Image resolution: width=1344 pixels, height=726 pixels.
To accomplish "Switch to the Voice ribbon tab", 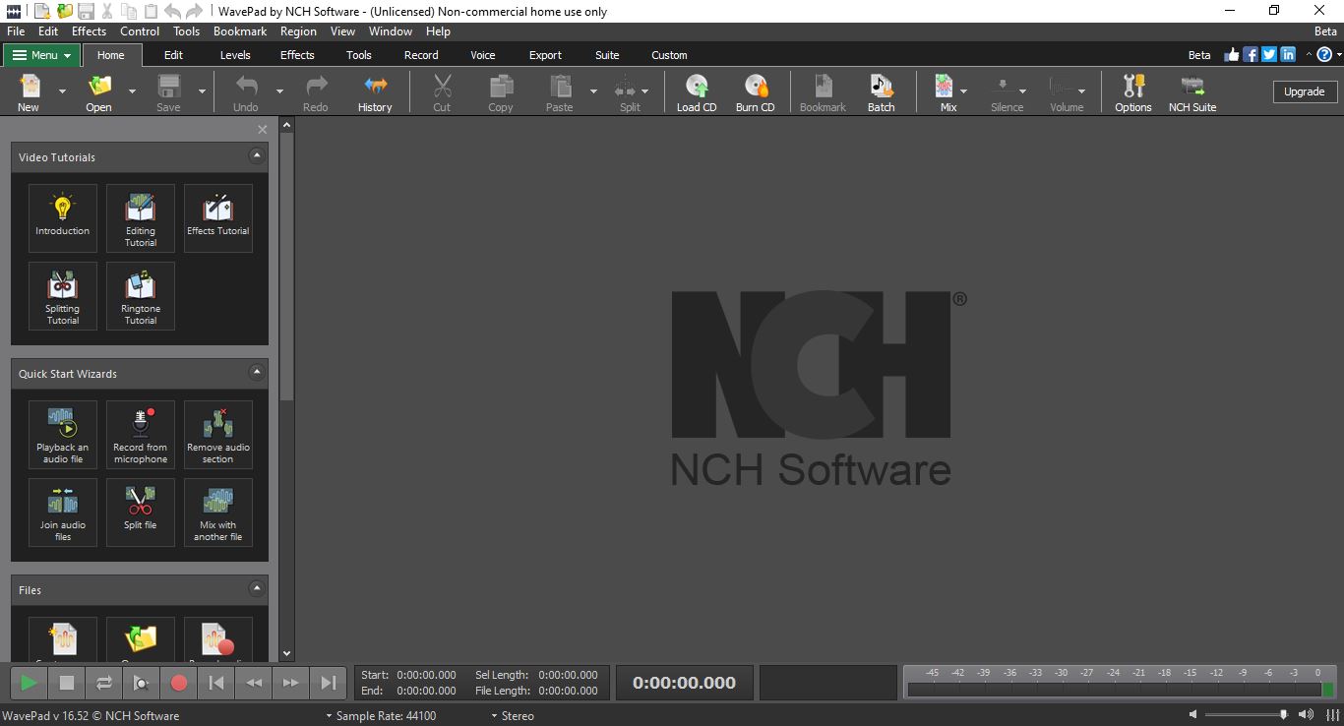I will pos(483,55).
